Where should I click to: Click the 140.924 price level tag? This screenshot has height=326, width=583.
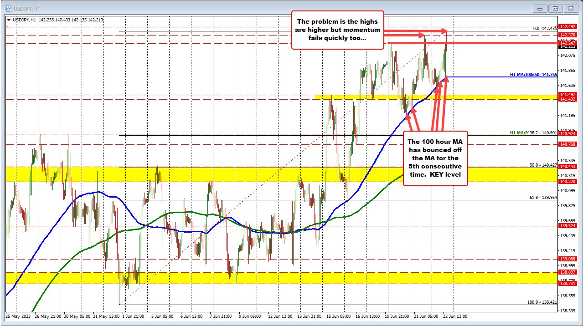click(568, 134)
